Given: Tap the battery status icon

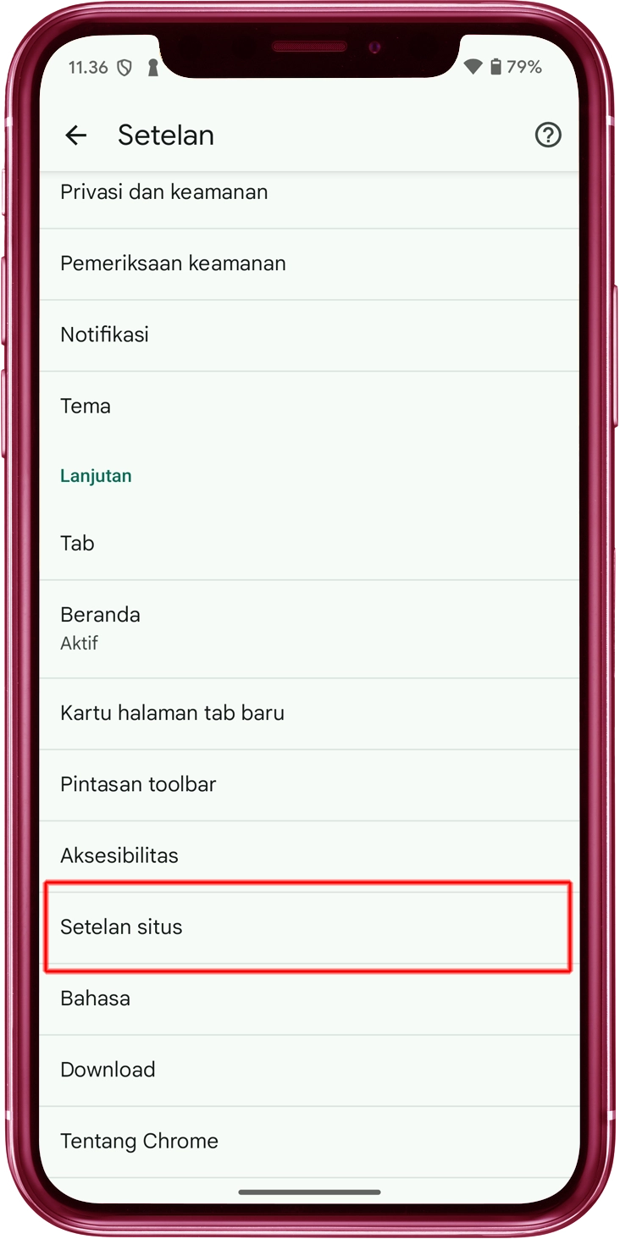Looking at the screenshot, I should [495, 68].
